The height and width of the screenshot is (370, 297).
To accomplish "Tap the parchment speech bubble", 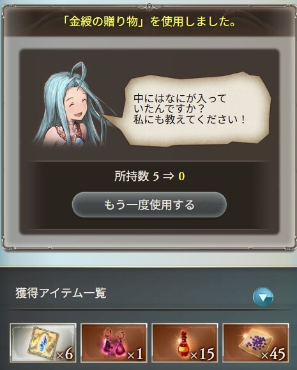I will (x=195, y=110).
